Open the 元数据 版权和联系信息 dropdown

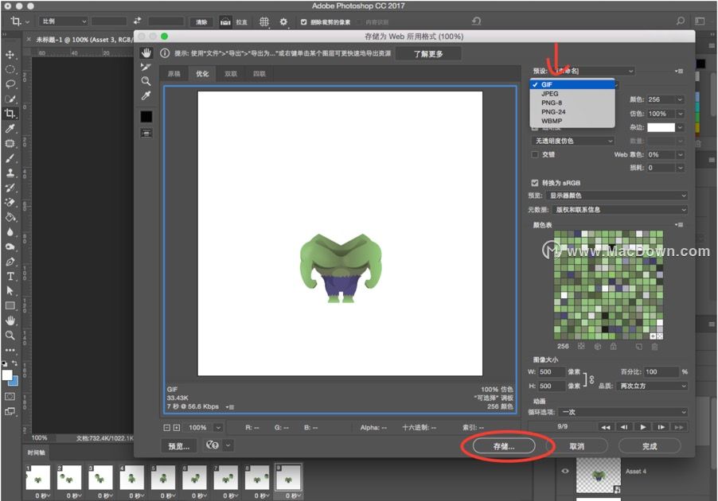(x=619, y=210)
